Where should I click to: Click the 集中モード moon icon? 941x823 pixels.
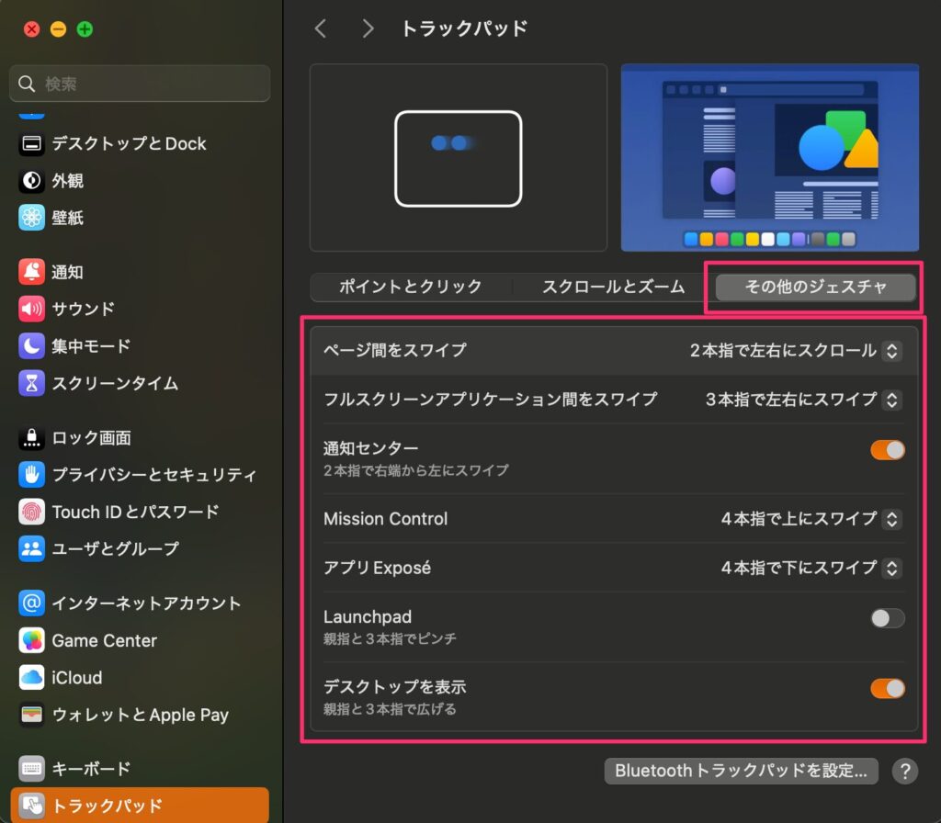pyautogui.click(x=32, y=346)
